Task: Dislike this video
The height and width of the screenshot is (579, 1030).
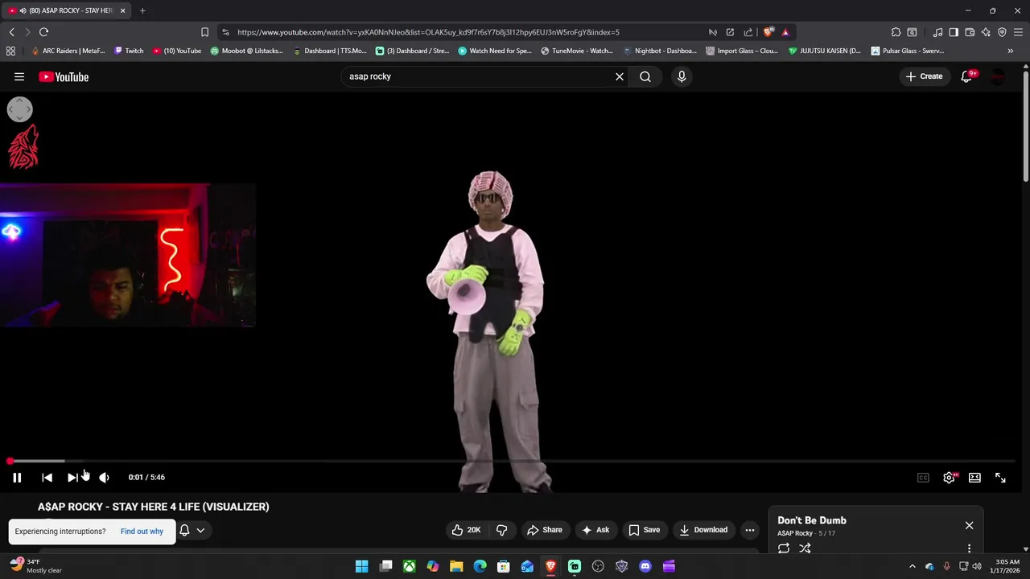Action: point(501,530)
